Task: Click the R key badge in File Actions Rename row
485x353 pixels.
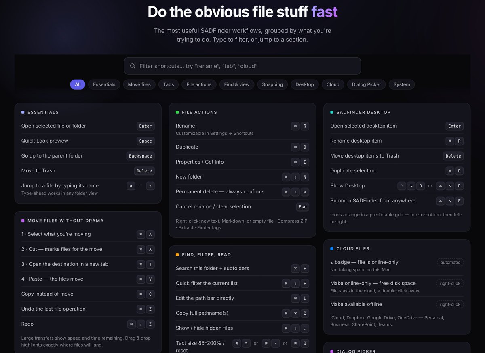Action: click(x=305, y=126)
